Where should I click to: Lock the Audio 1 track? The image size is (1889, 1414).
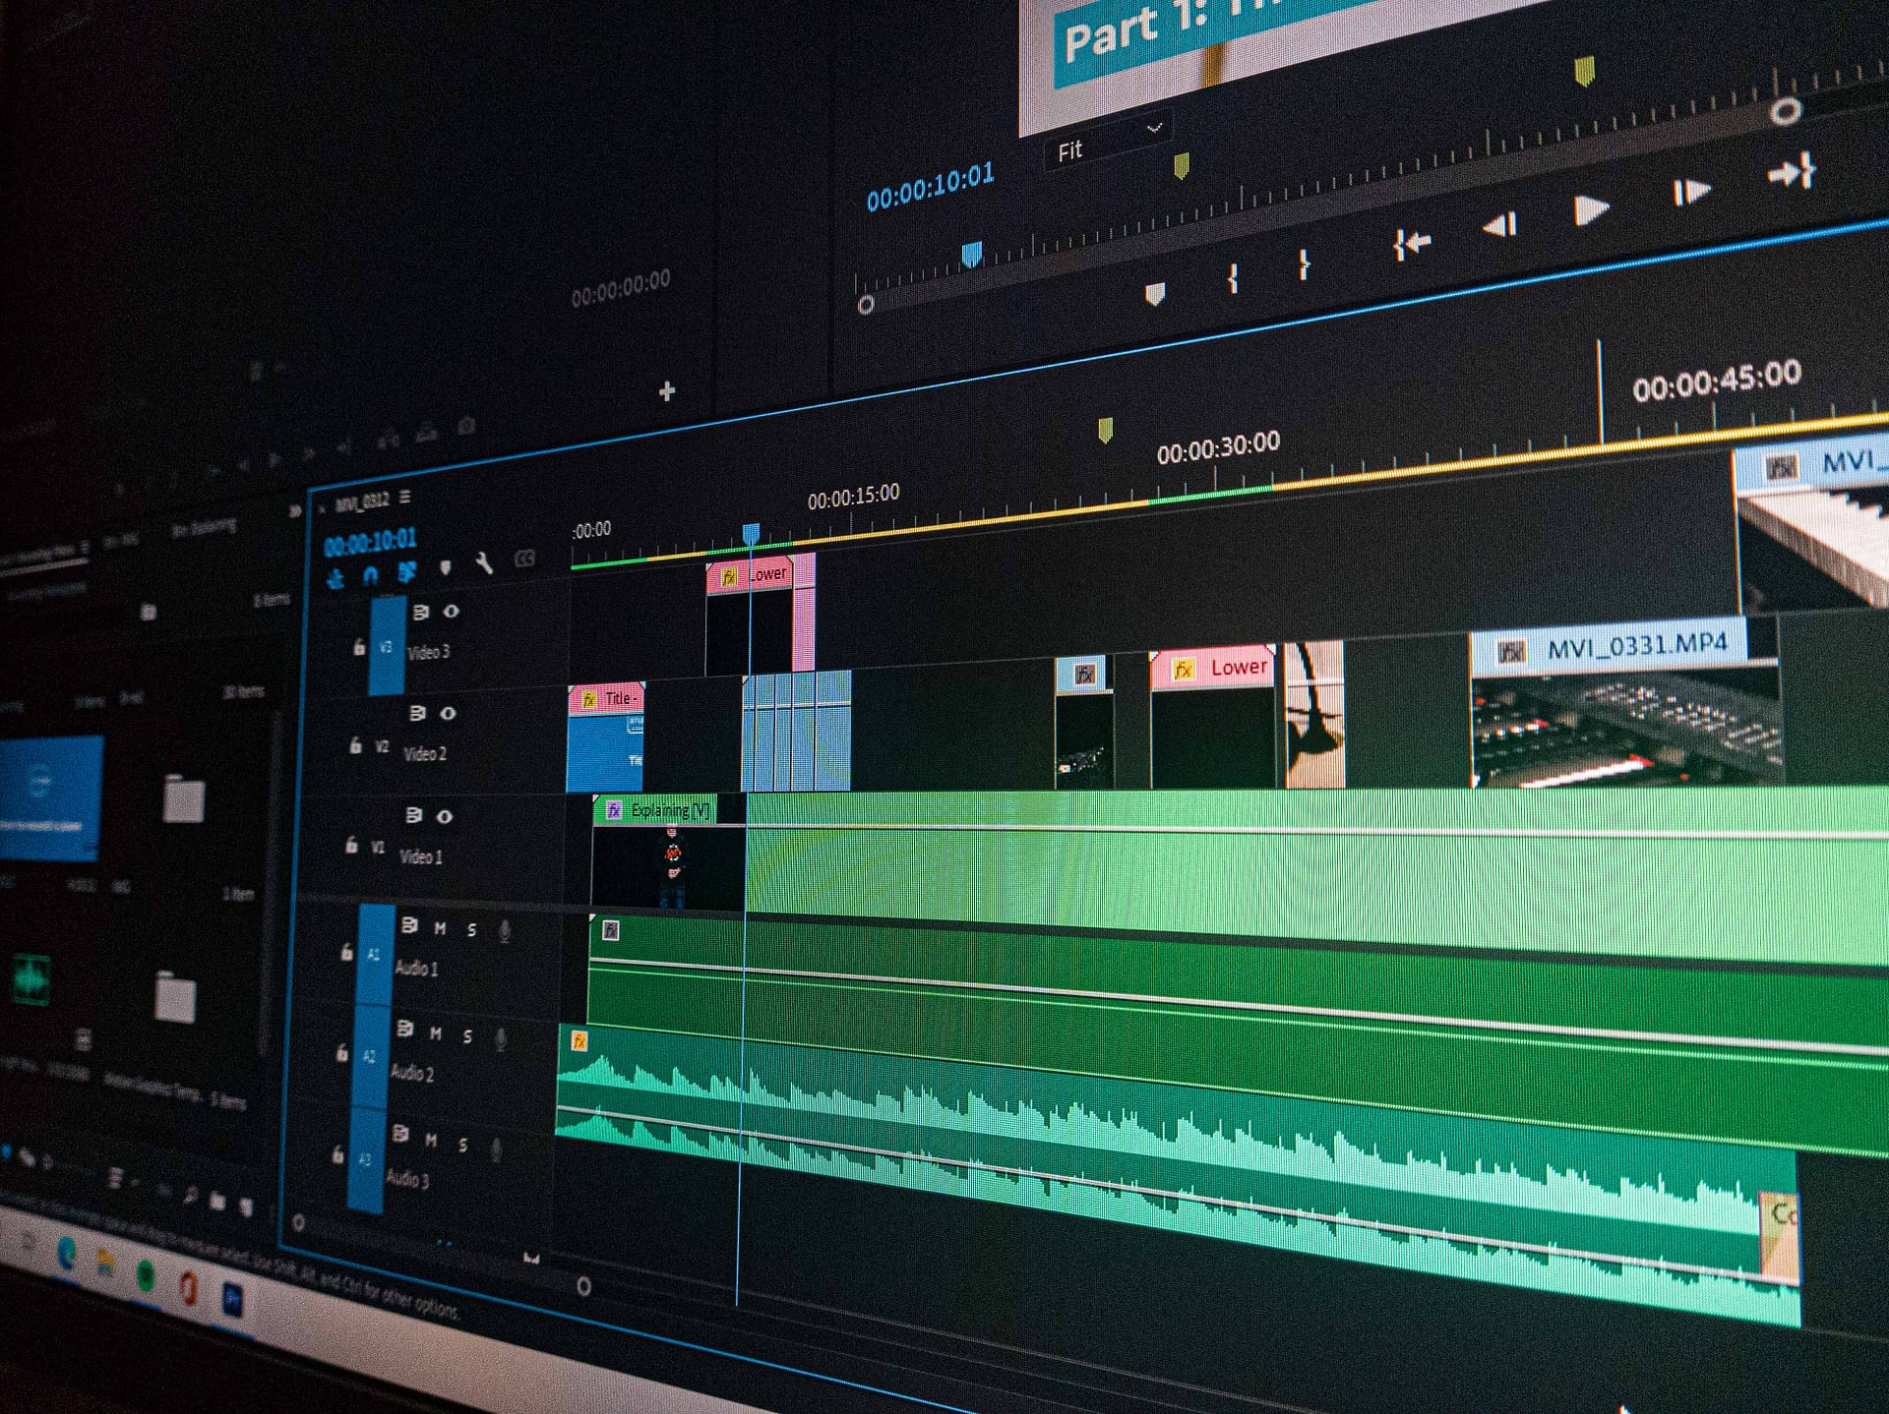pos(346,951)
